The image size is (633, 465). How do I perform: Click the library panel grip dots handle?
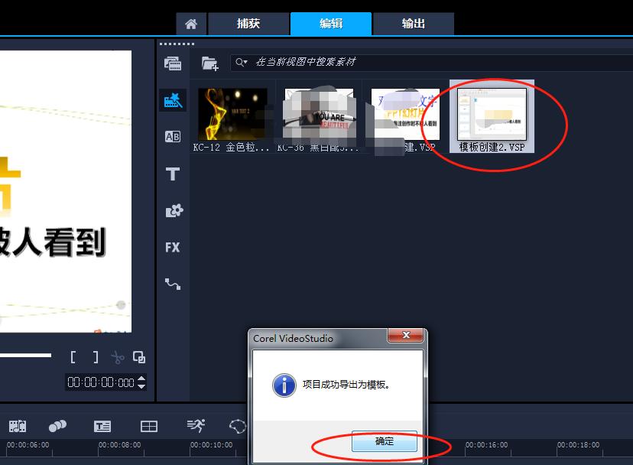[x=177, y=44]
